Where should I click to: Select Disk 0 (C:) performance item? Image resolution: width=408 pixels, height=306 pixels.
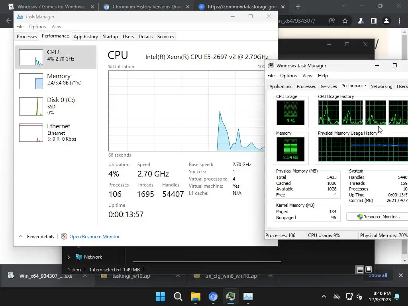point(56,106)
